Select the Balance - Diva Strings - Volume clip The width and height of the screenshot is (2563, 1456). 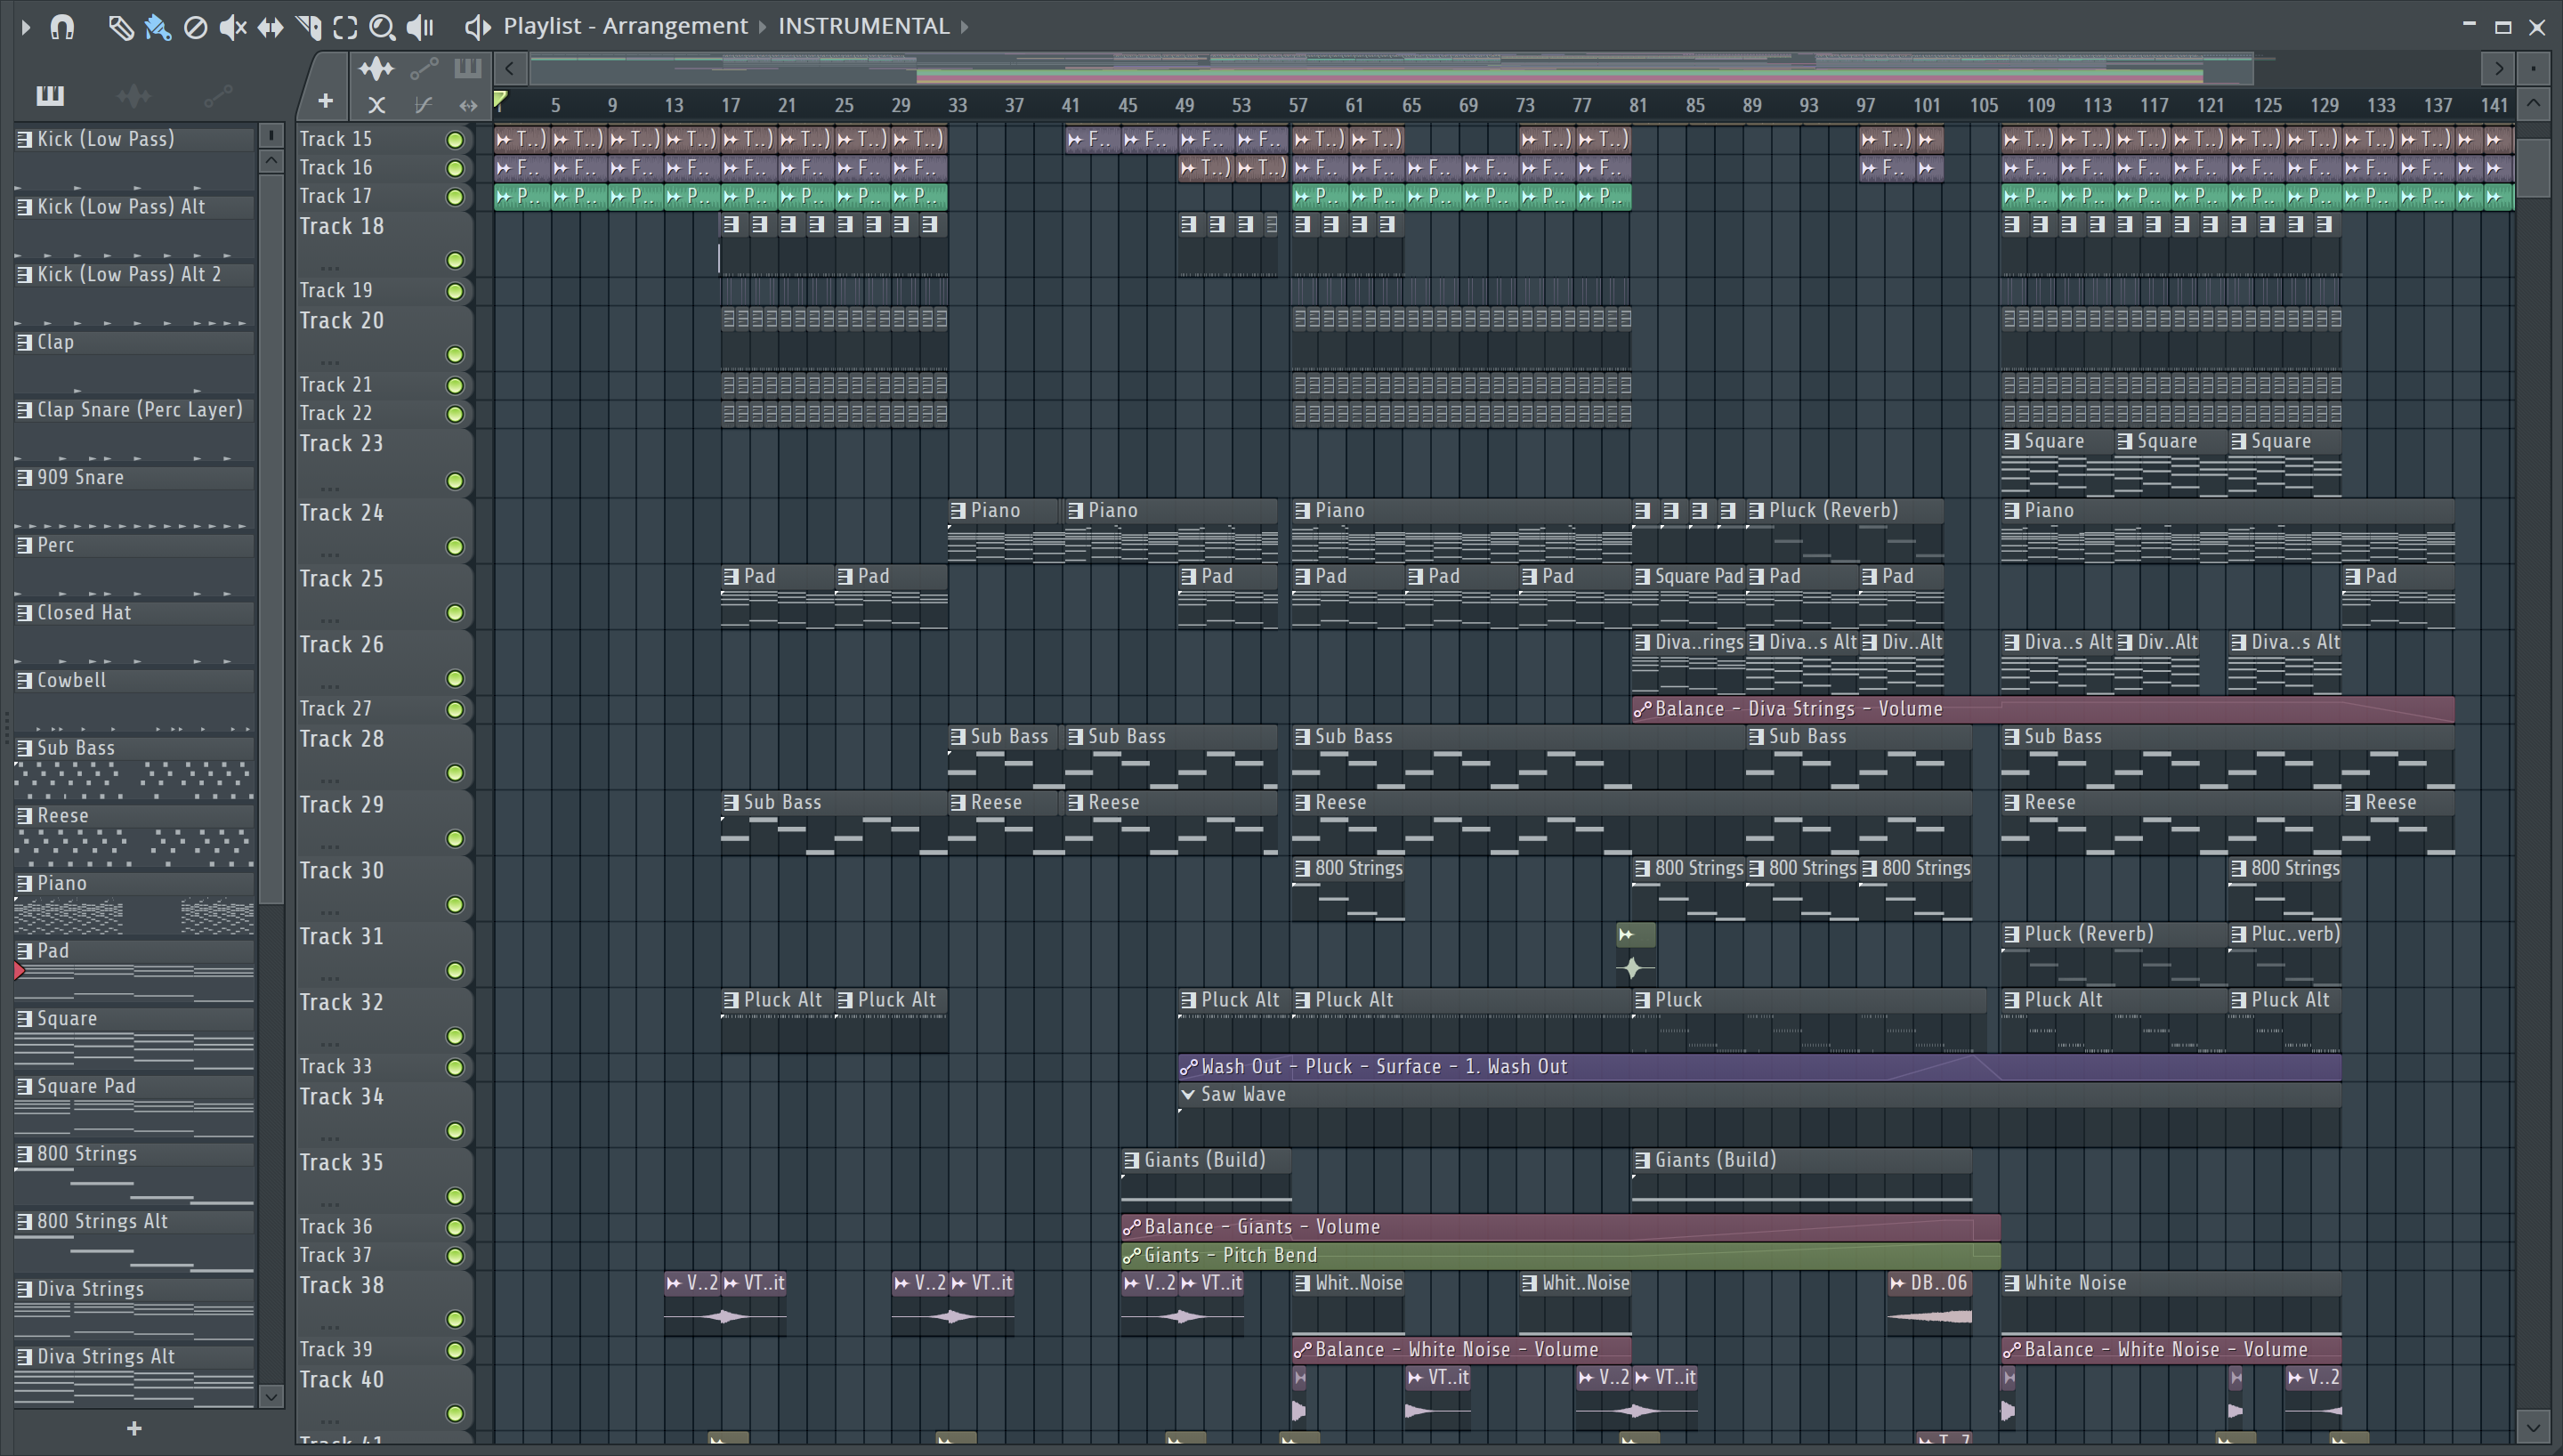[x=2042, y=709]
